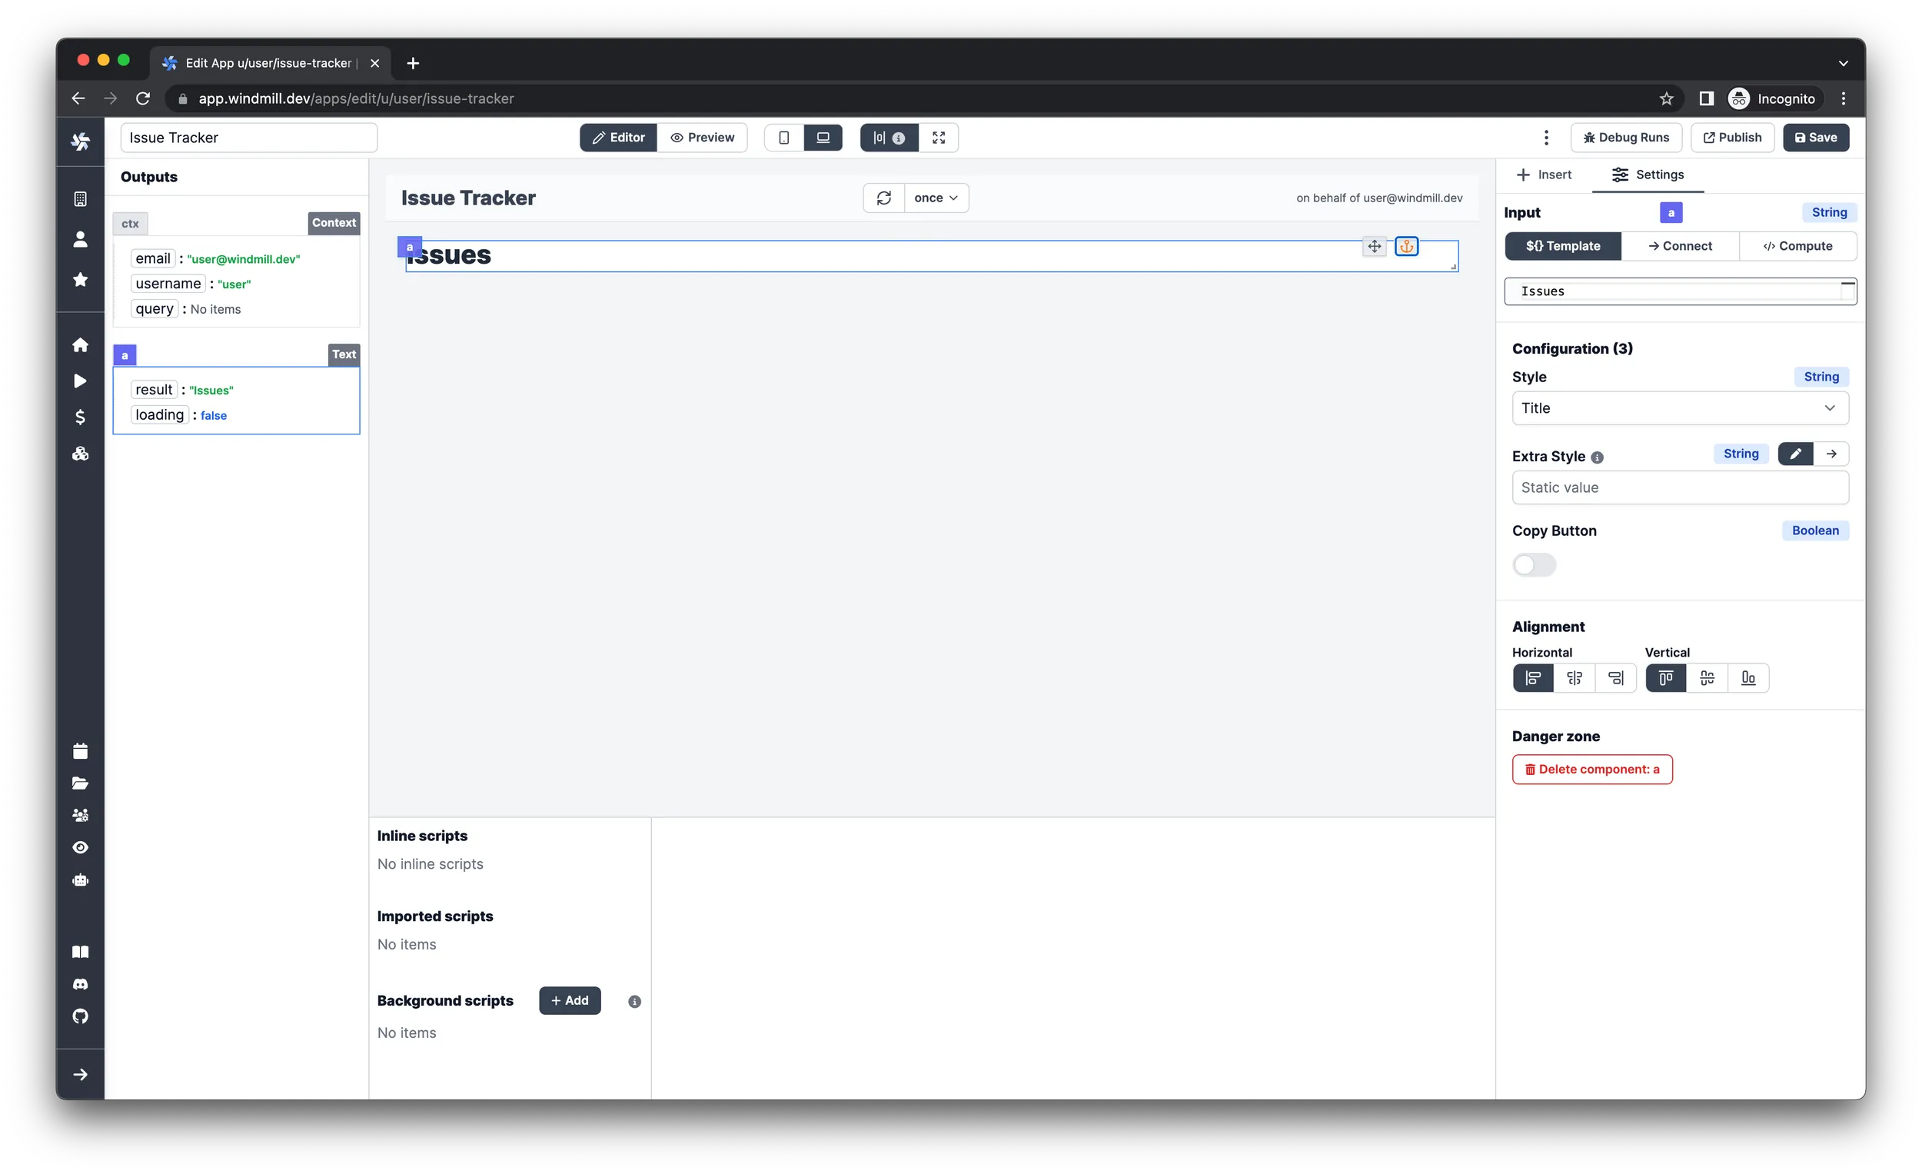Set horizontal alignment to right
Image resolution: width=1922 pixels, height=1174 pixels.
[x=1616, y=678]
